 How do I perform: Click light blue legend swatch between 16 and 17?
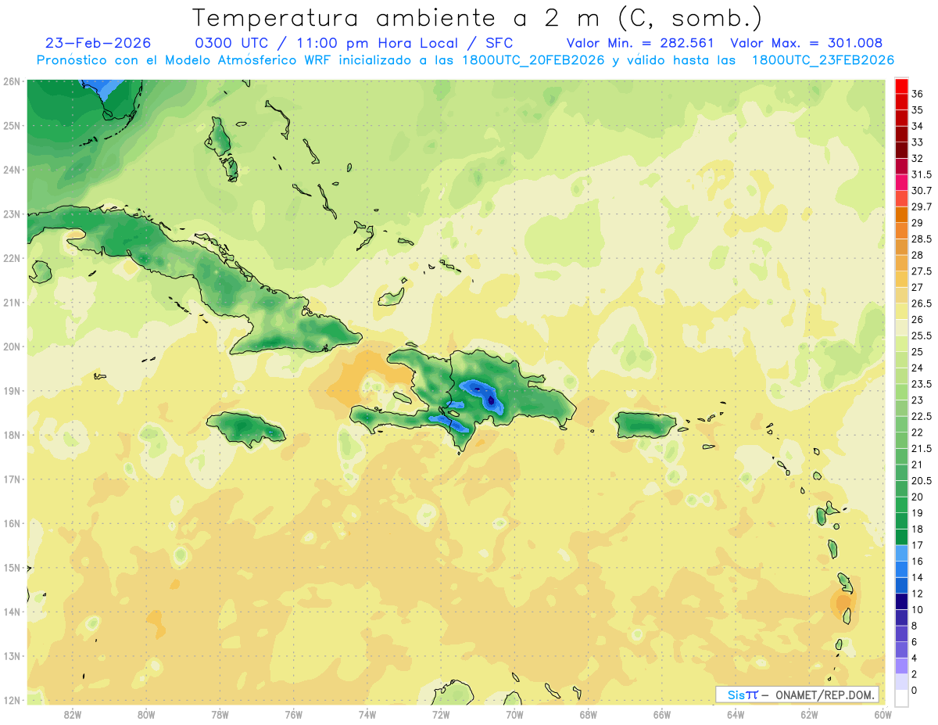coord(901,553)
